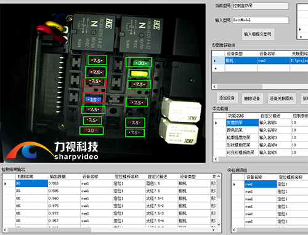Click the 输入名称1 description cell
308x235 pixels.
(275, 122)
